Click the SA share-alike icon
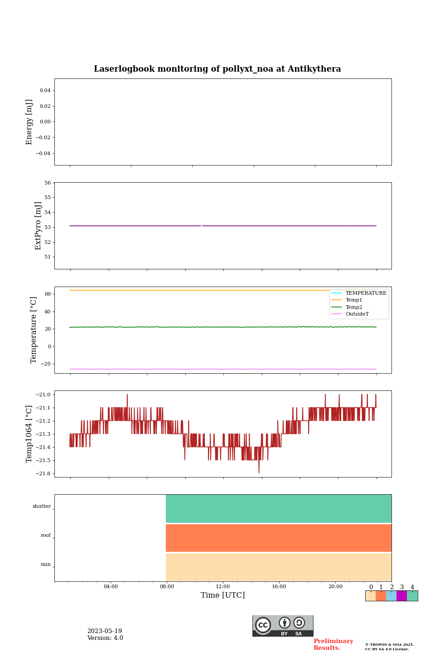 299,623
